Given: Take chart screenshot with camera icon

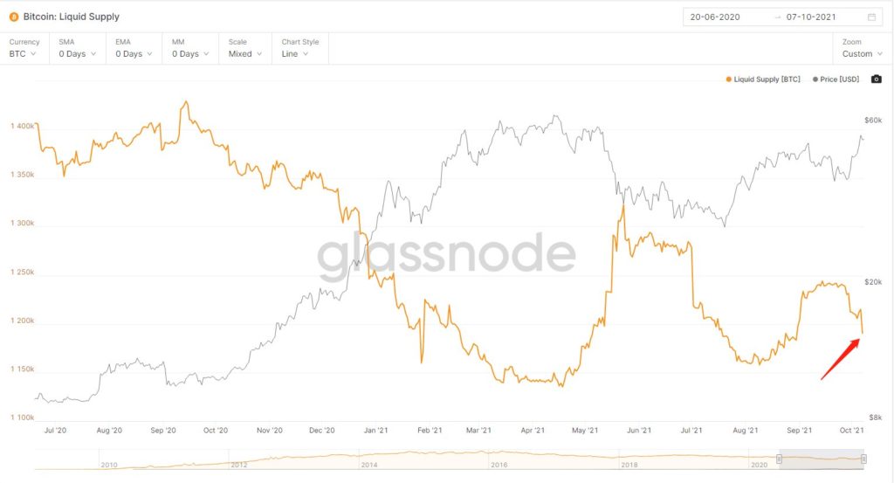Looking at the screenshot, I should point(877,79).
